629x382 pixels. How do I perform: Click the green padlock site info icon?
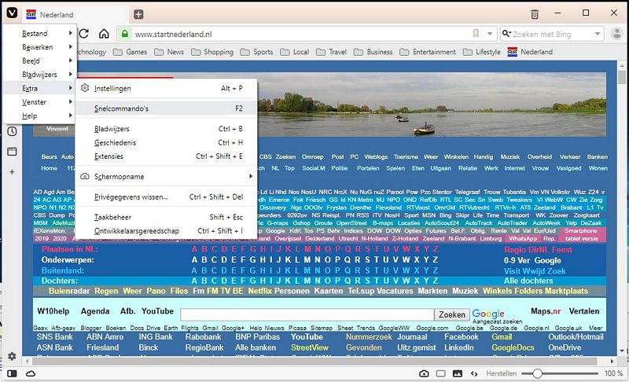[x=125, y=34]
